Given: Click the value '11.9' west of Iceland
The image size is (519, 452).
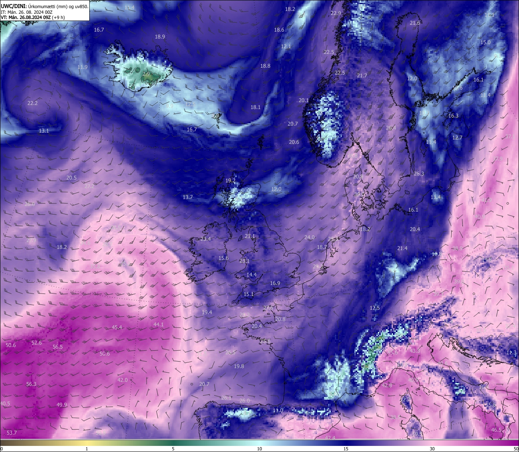Looking at the screenshot, I should 82,67.
